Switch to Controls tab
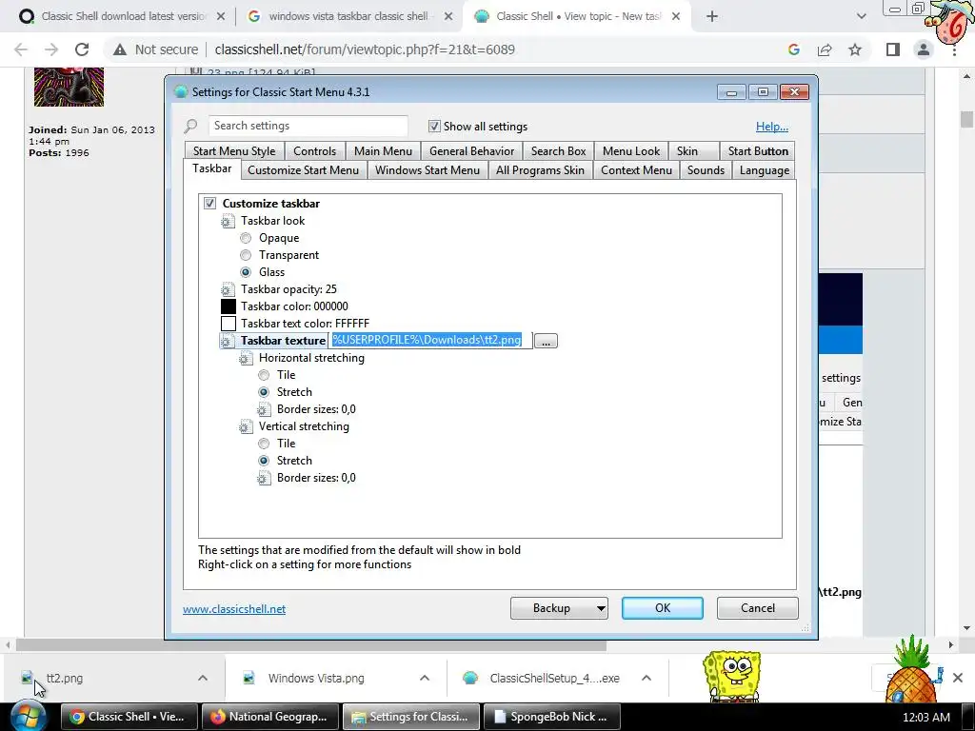The height and width of the screenshot is (731, 975). 314,151
